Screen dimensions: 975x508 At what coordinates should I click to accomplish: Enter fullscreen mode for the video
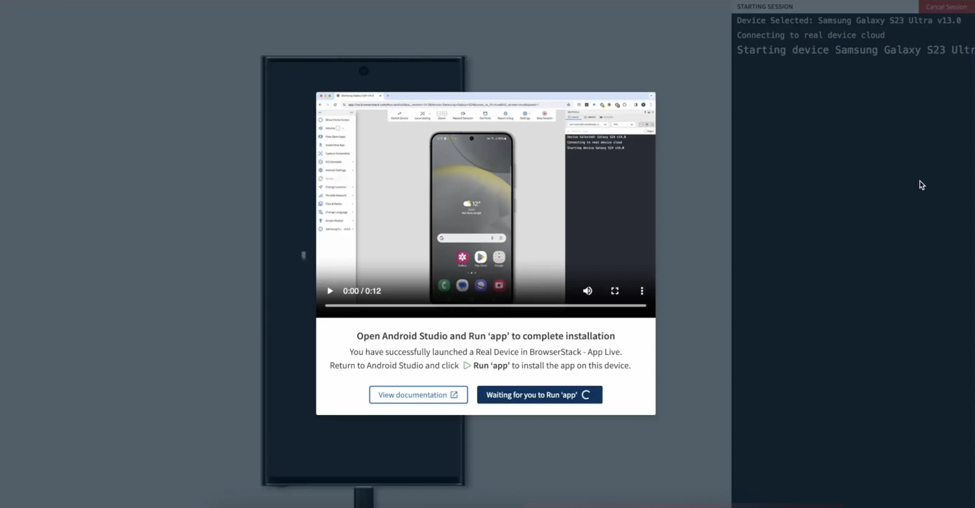coord(615,291)
